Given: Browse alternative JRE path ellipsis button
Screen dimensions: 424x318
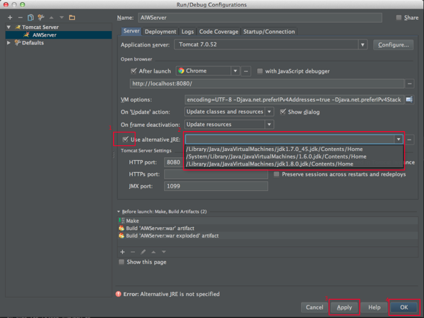Looking at the screenshot, I should 409,140.
